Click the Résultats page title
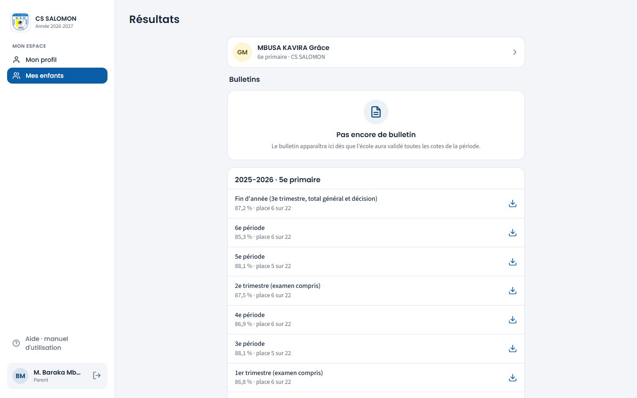637x398 pixels. tap(154, 19)
